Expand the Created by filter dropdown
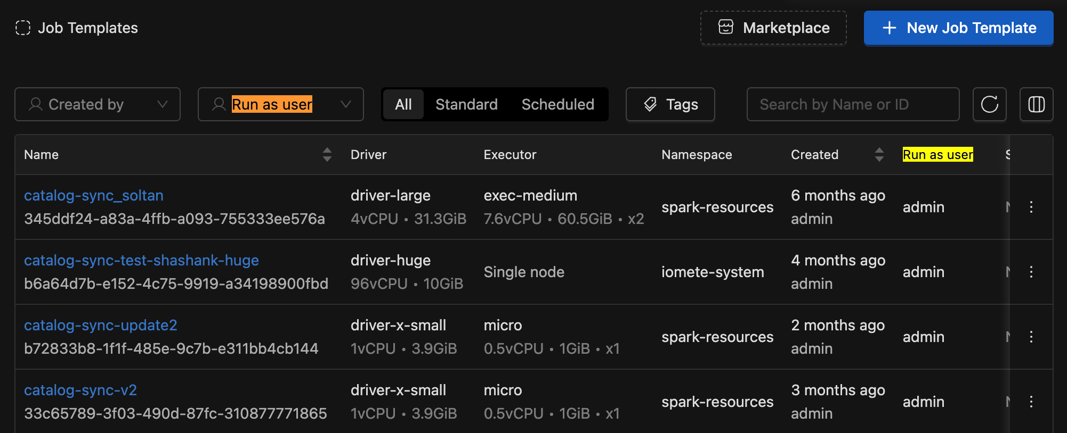 coord(98,104)
